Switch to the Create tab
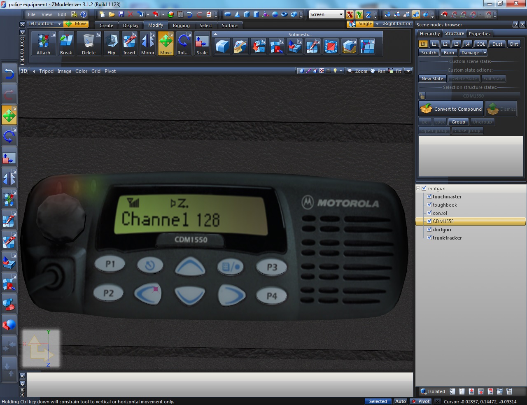Screen dimensions: 527x405 [106, 26]
